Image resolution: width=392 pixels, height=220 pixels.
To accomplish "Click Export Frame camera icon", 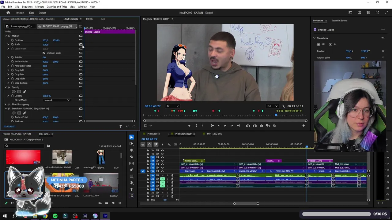I will [x=261, y=126].
